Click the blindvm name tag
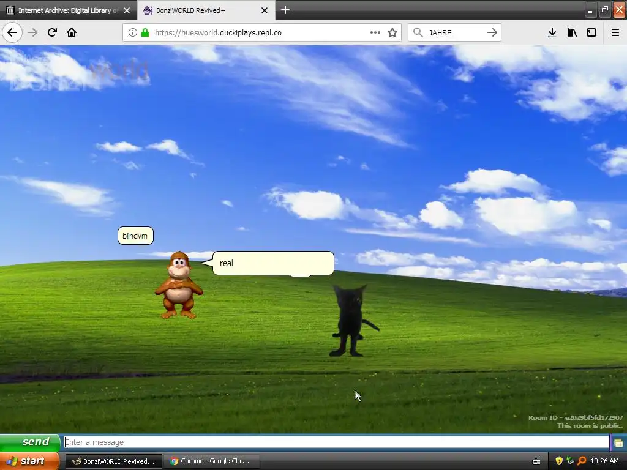 pyautogui.click(x=135, y=236)
